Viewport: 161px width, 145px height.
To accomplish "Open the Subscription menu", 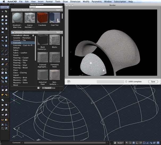I will tap(120, 2).
